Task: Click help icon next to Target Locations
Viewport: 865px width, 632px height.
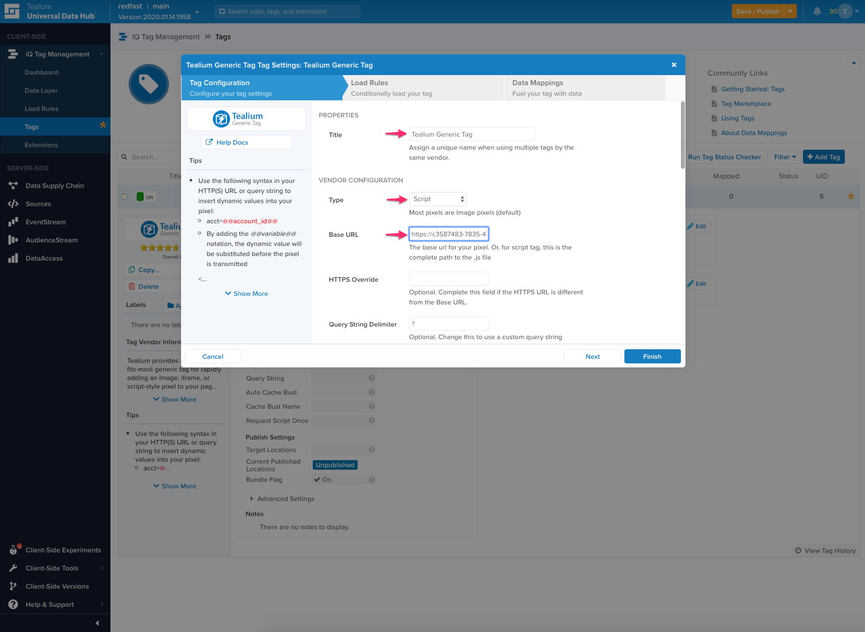Action: (372, 450)
